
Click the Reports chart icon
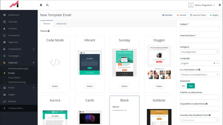click(x=4, y=101)
